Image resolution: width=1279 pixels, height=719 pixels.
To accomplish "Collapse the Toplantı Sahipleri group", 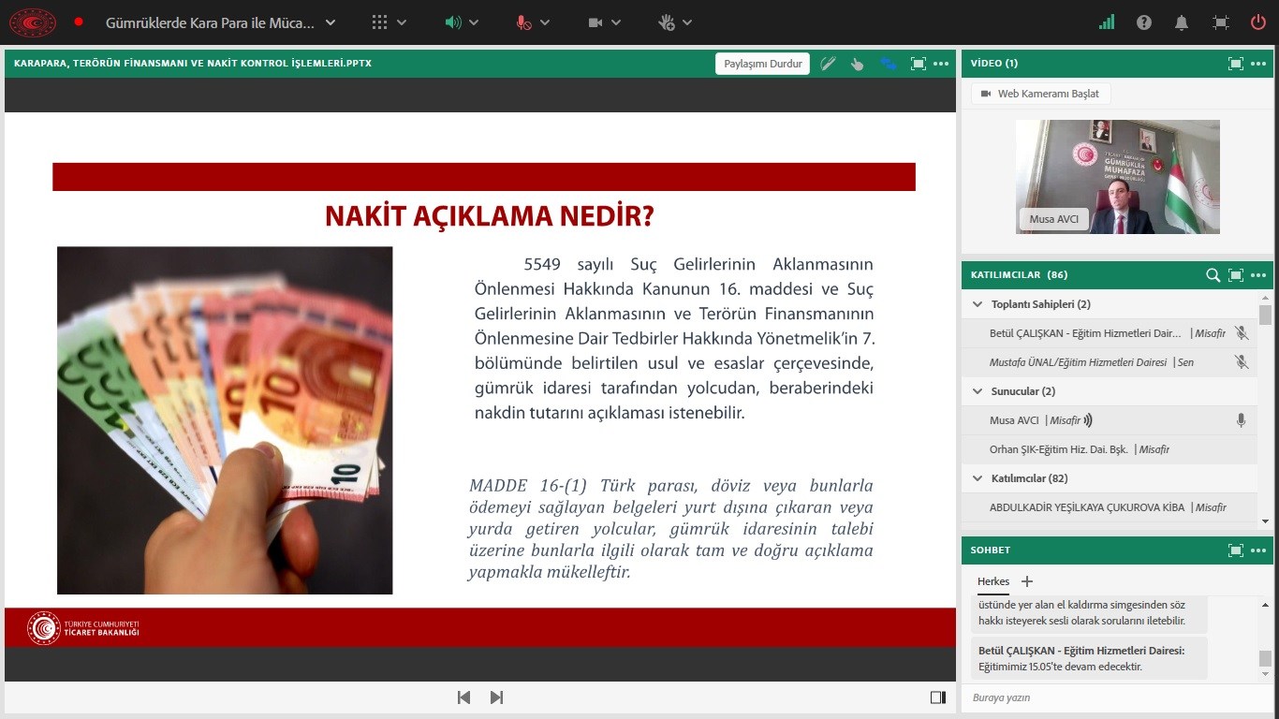I will (x=978, y=304).
